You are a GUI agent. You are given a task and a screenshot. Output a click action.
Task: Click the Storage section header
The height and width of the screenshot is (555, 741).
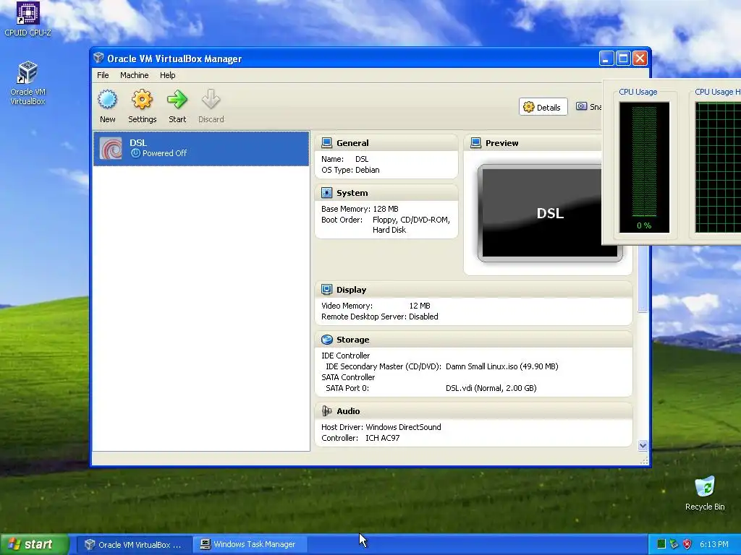click(473, 340)
